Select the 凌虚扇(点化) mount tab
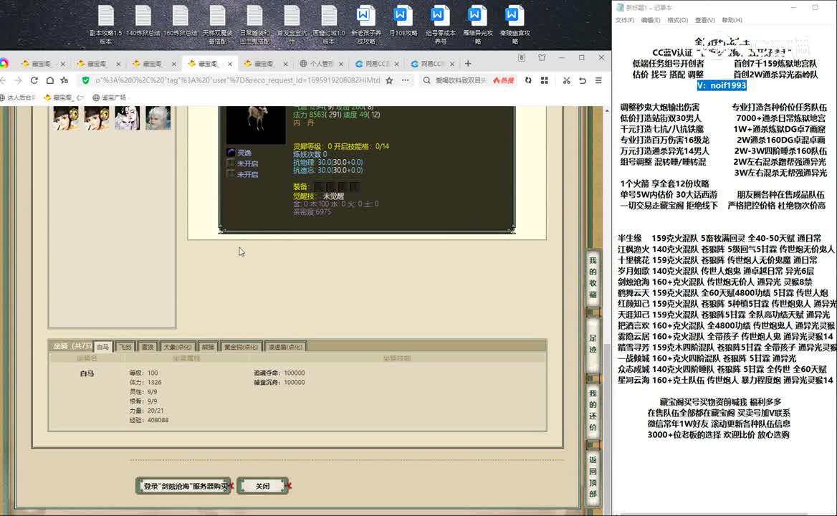This screenshot has width=837, height=516. pyautogui.click(x=285, y=347)
